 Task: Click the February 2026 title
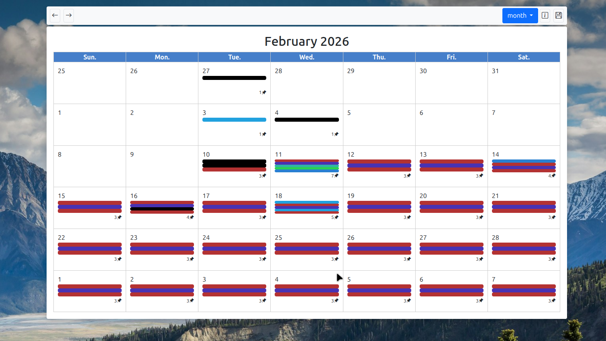[x=306, y=41]
